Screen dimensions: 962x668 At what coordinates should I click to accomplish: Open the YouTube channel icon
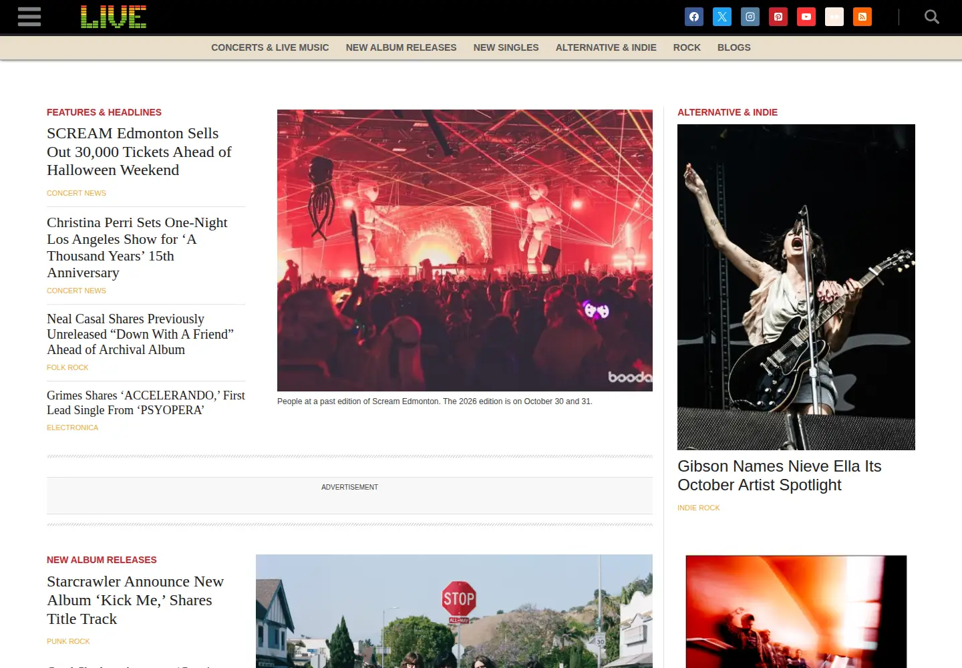tap(806, 17)
